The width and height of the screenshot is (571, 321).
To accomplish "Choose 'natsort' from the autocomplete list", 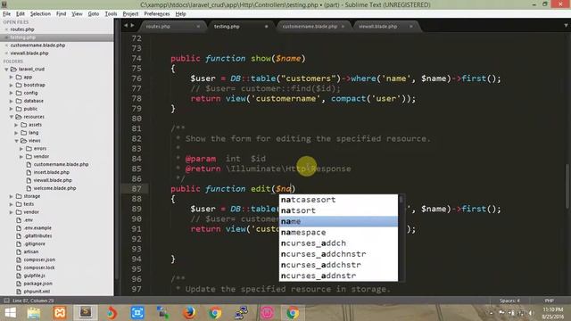I will [x=339, y=210].
